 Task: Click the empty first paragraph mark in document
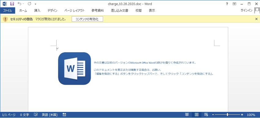[57, 48]
